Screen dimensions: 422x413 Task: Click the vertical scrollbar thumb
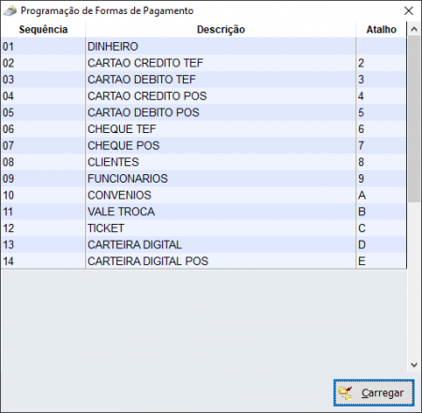414,119
